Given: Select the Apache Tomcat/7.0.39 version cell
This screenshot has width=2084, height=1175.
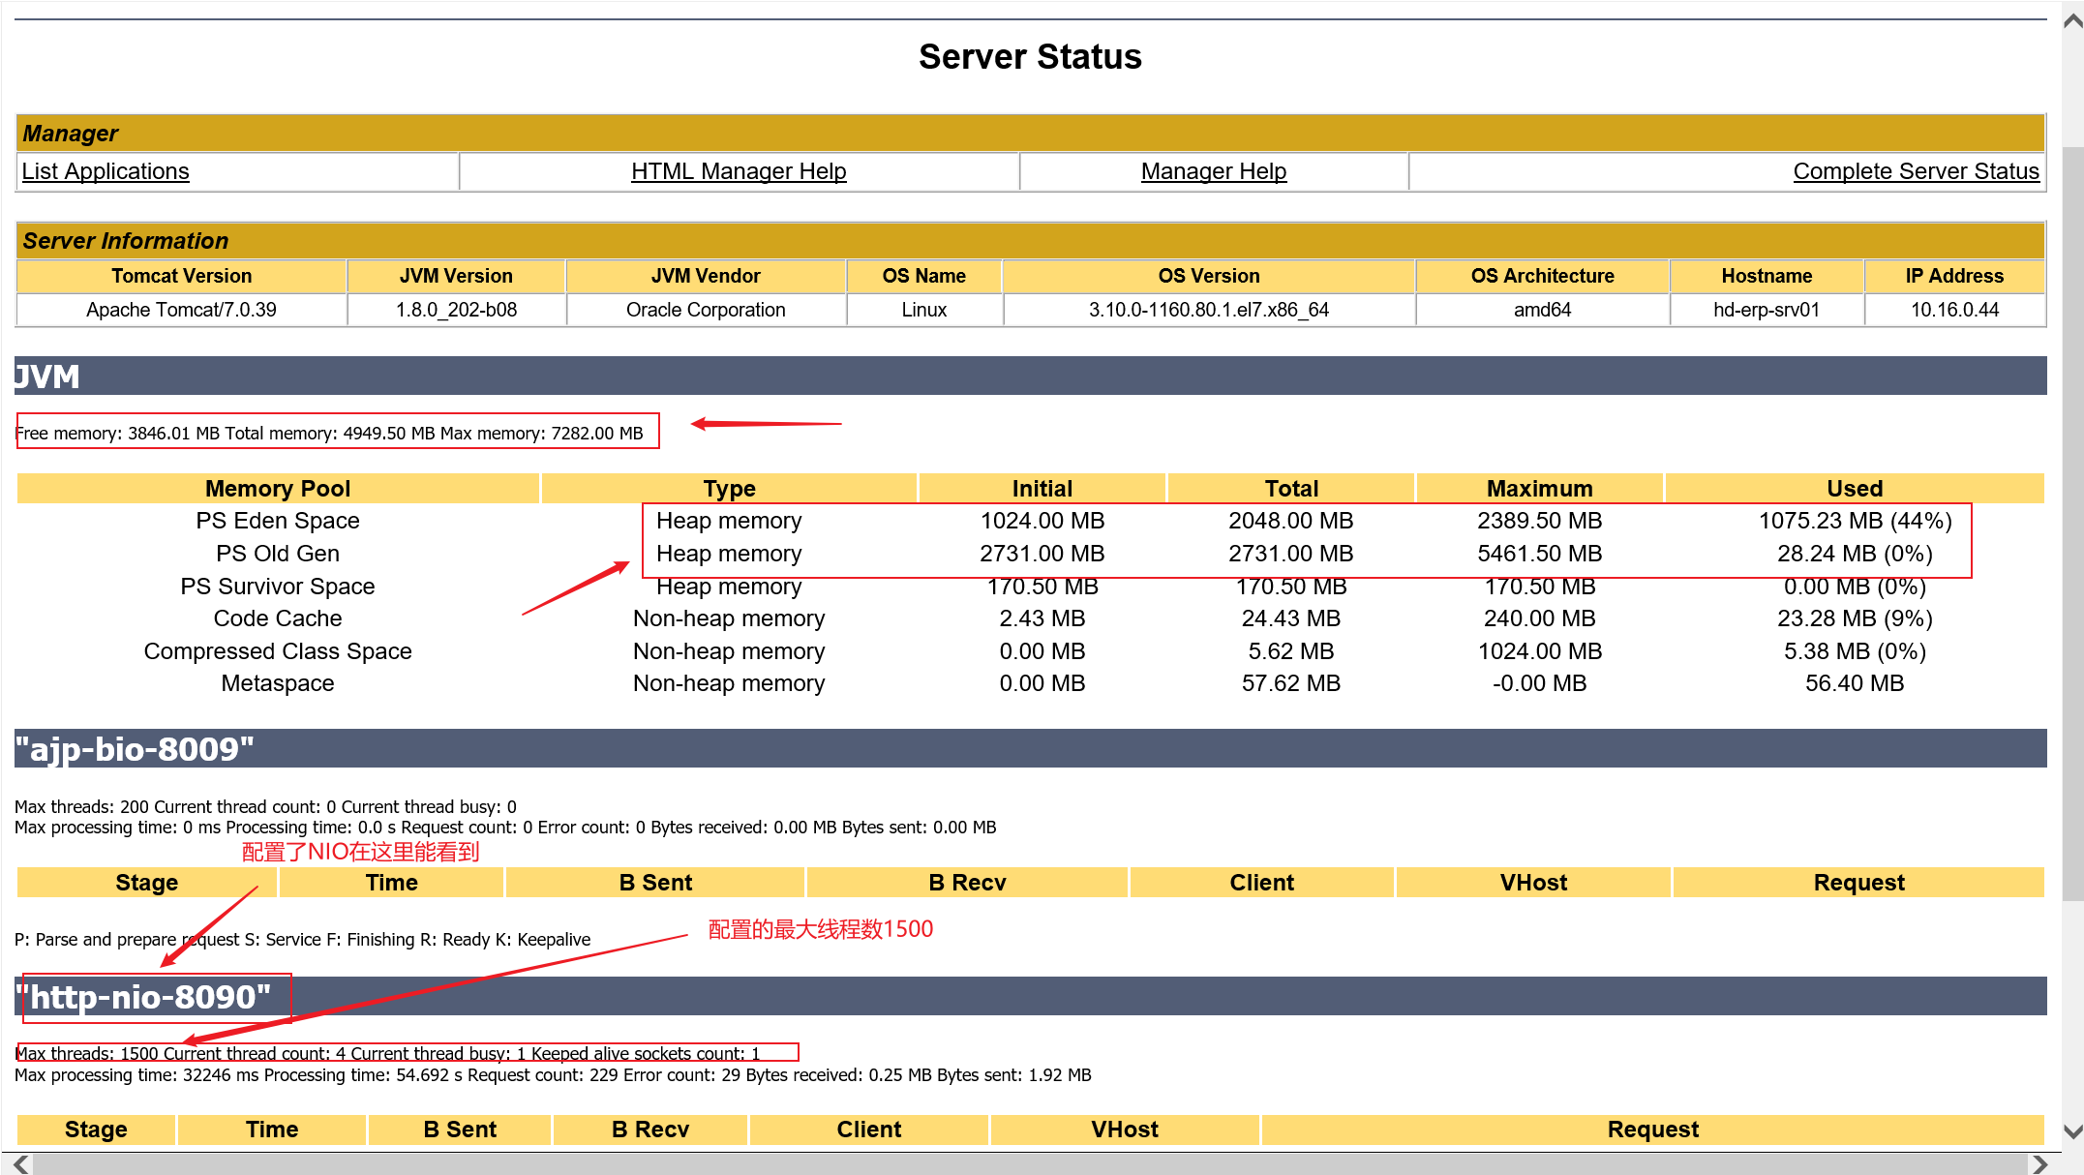Looking at the screenshot, I should (x=181, y=310).
